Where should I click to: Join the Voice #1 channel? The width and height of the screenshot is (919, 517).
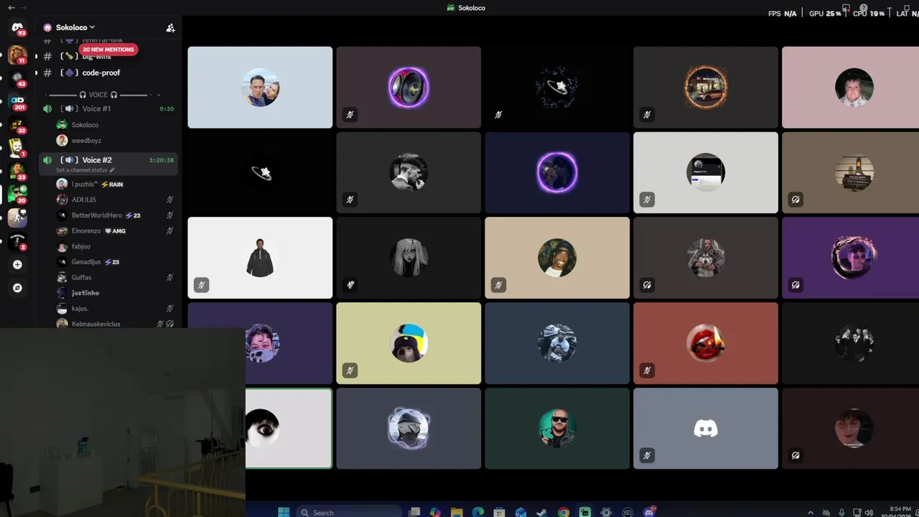(106, 108)
